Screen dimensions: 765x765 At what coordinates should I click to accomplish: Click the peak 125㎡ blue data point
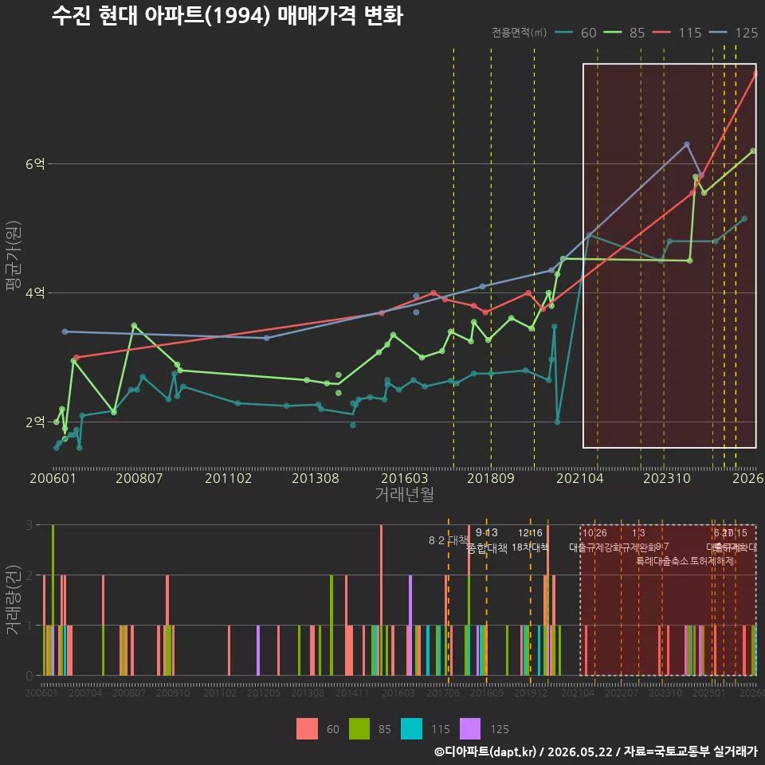coord(687,144)
